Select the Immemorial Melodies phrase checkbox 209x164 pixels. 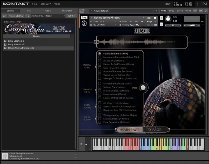click(100, 57)
